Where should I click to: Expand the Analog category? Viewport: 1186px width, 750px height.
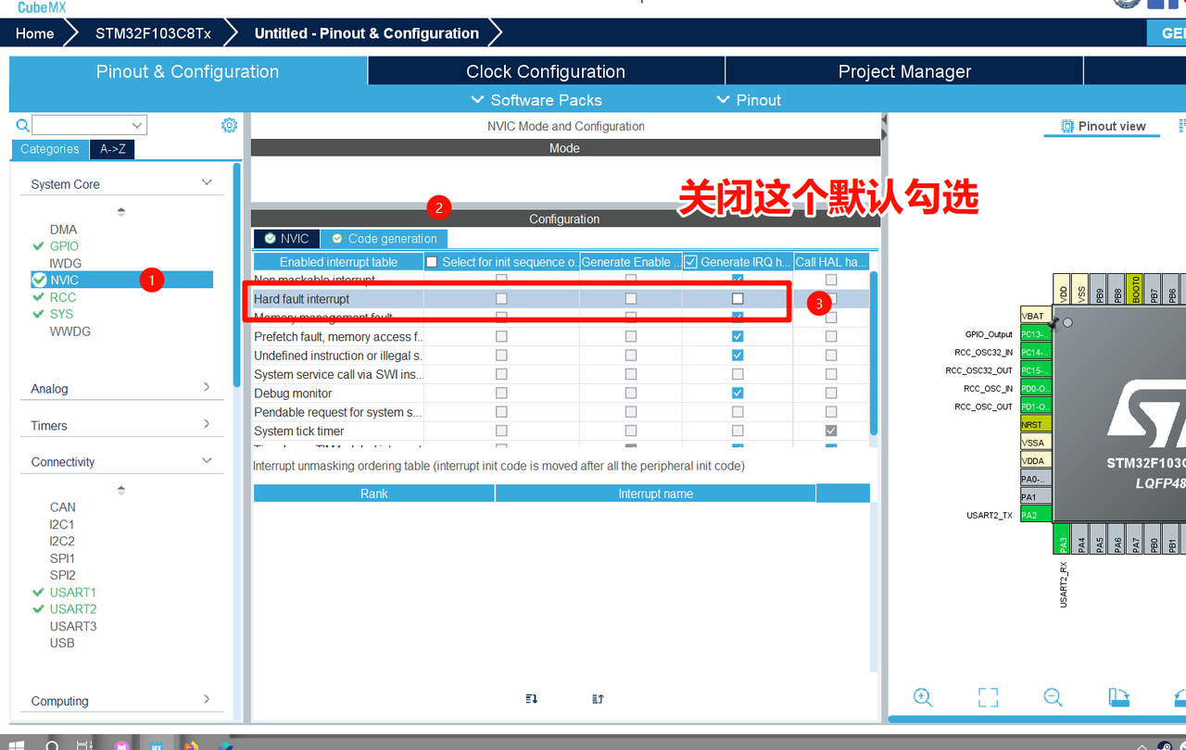207,388
